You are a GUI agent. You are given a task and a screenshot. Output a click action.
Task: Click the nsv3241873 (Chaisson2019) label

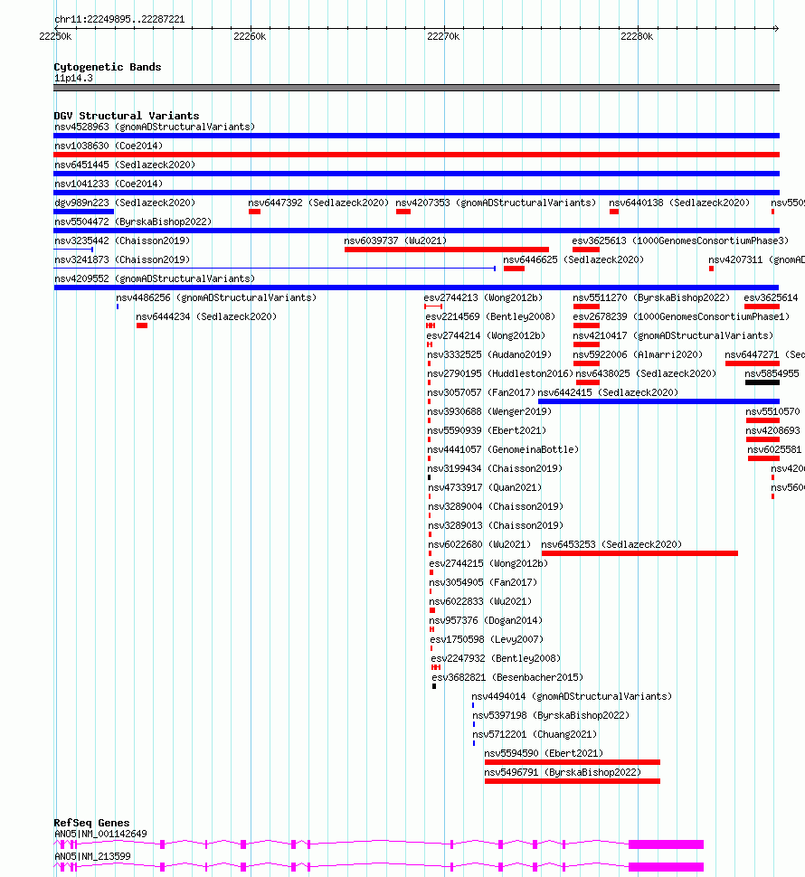[x=122, y=260]
